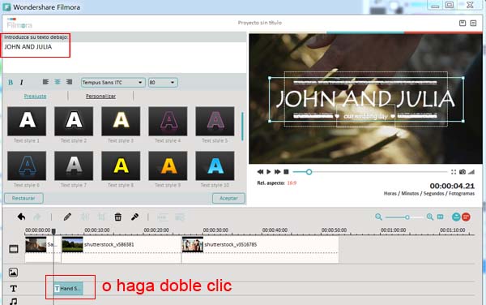This screenshot has width=486, height=305.
Task: Select Text style 7 preset
Action: point(74,165)
